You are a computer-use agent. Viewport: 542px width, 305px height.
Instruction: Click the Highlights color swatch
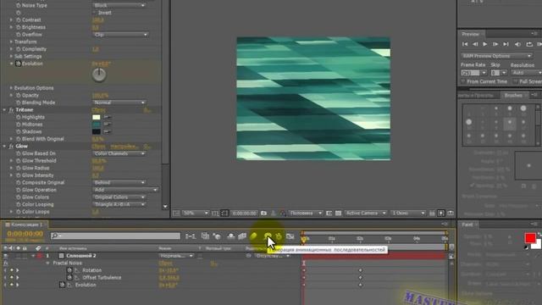[x=97, y=117]
